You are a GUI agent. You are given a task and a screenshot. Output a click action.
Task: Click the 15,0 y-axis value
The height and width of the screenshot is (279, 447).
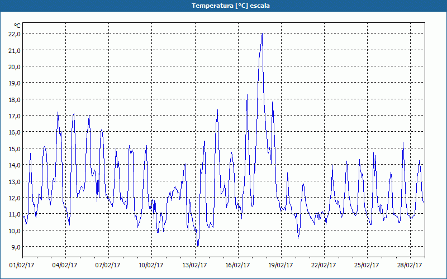tap(15, 148)
